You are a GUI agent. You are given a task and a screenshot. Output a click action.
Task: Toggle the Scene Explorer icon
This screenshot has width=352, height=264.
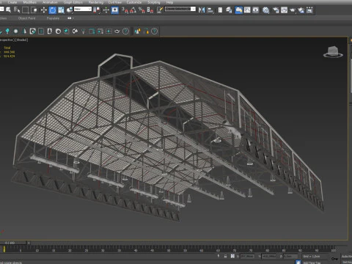220,10
